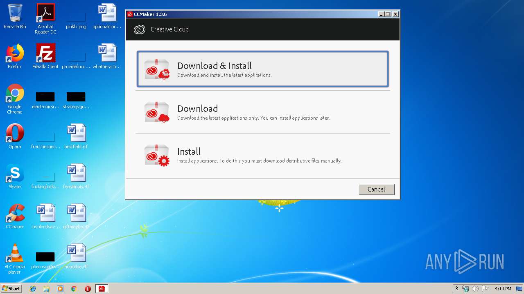Choose the Download & Install option
The width and height of the screenshot is (524, 294).
262,69
